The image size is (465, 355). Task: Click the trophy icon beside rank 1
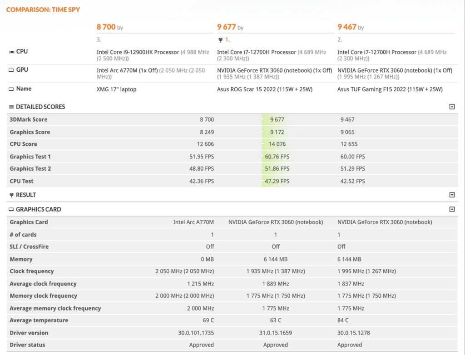coord(220,40)
